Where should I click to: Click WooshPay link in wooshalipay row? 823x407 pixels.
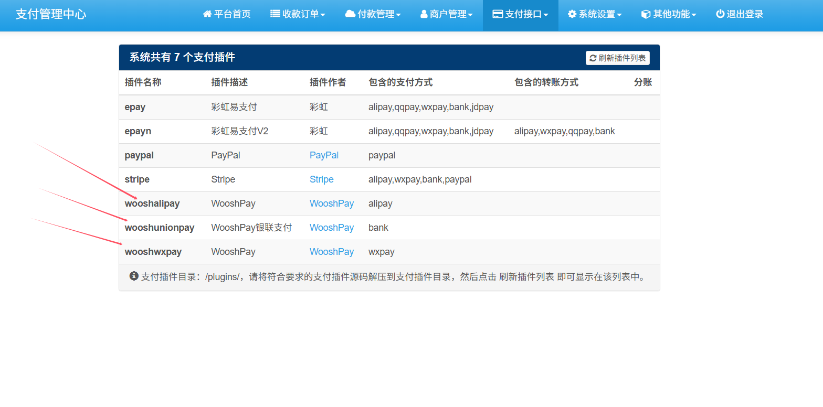[331, 203]
